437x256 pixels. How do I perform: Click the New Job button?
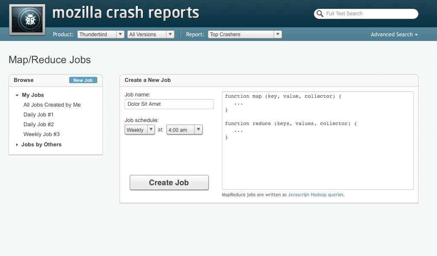click(x=83, y=80)
